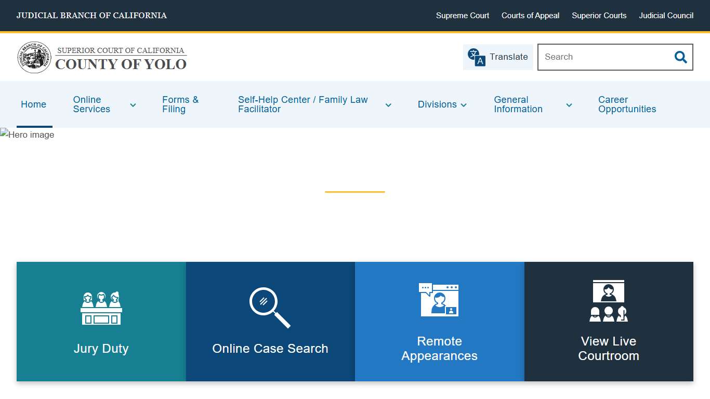Viewport: 710px width, 399px height.
Task: Follow the Judicial Council link
Action: [x=666, y=16]
